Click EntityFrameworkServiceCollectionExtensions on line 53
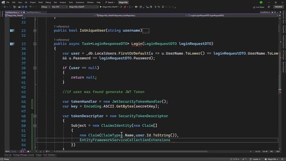This screenshot has height=161, width=286. (125, 140)
